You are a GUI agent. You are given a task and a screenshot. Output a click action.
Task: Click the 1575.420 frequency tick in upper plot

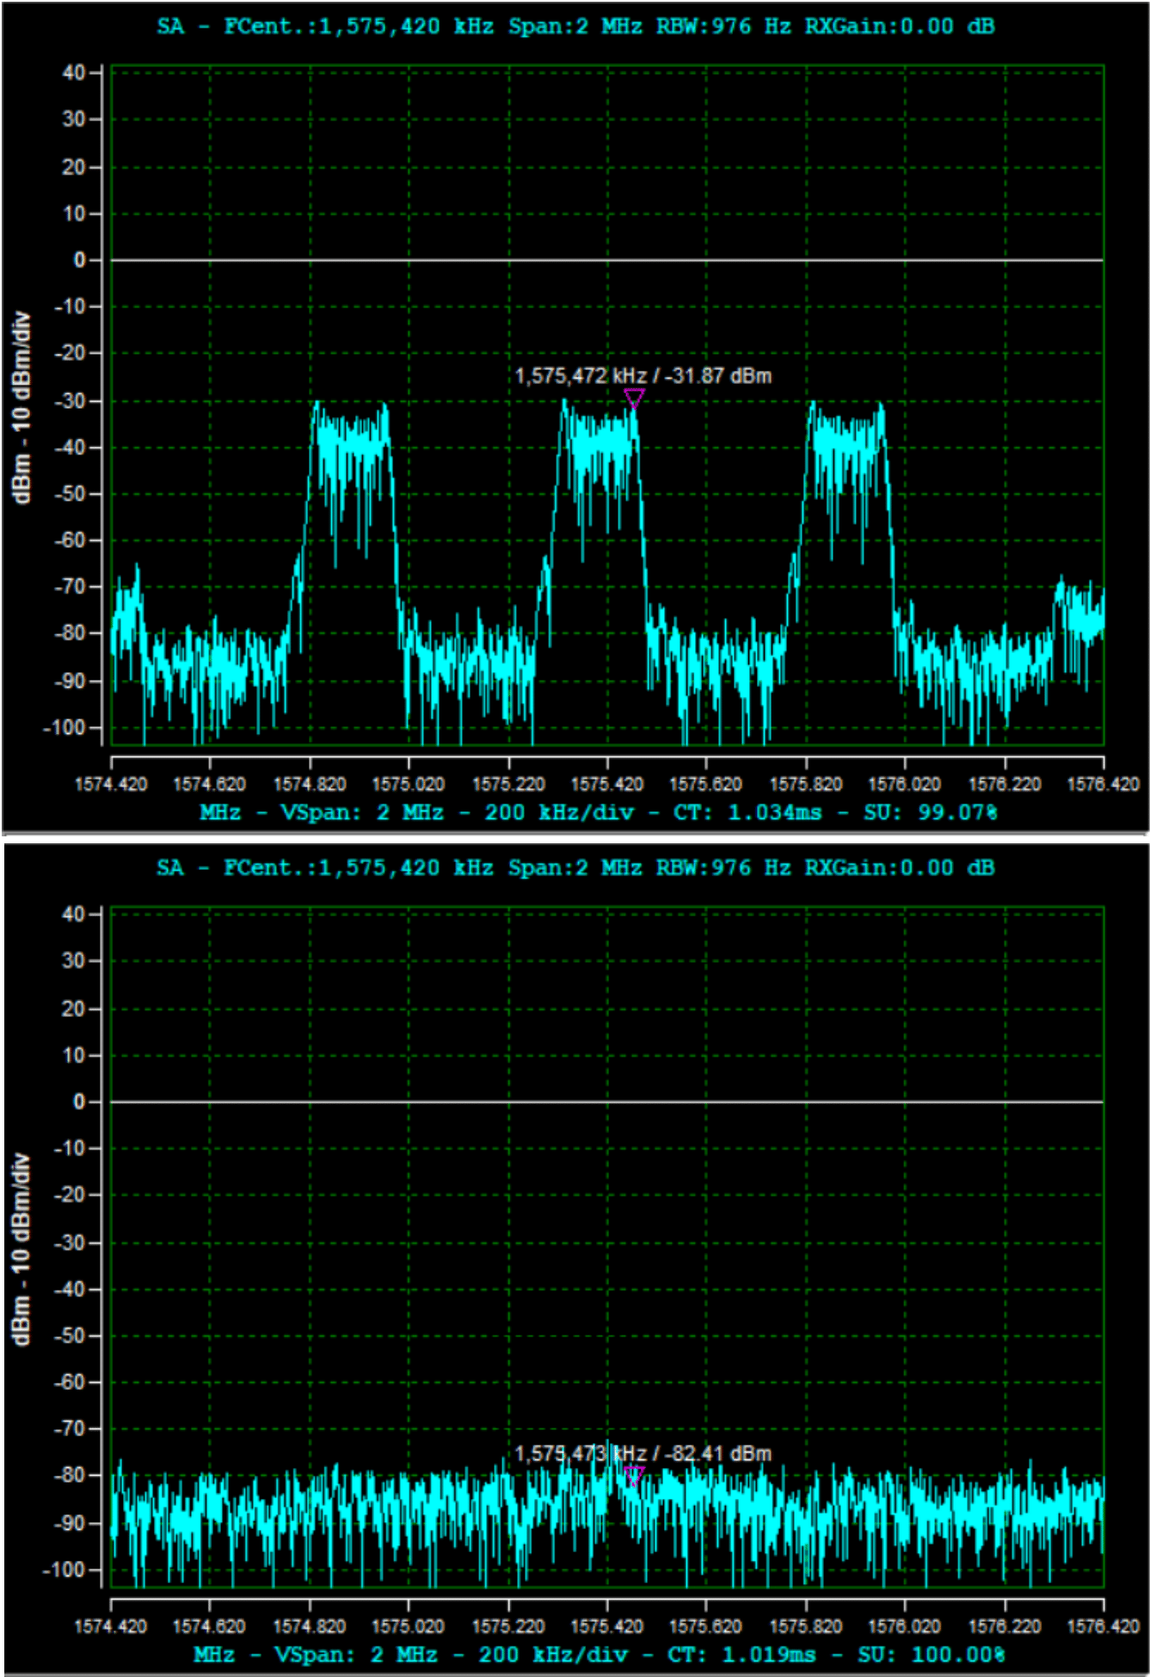[x=607, y=784]
